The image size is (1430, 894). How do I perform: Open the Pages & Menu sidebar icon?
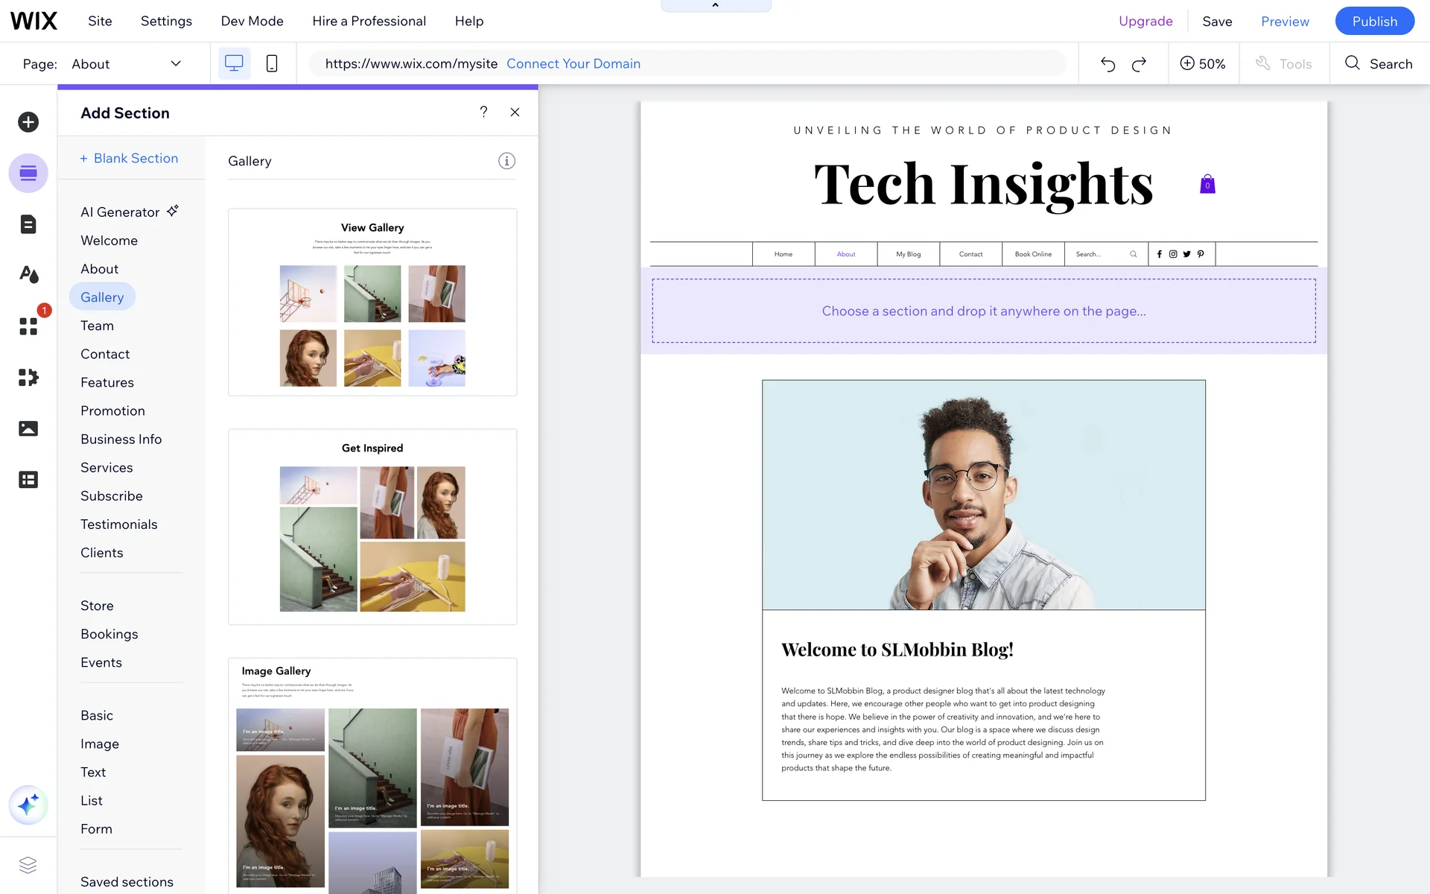coord(28,224)
